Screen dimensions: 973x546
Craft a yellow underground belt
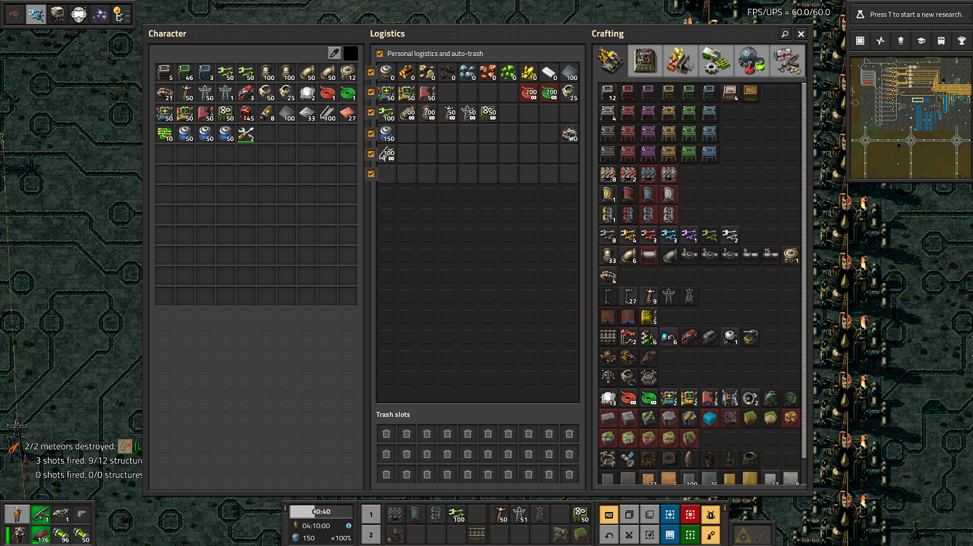click(608, 195)
